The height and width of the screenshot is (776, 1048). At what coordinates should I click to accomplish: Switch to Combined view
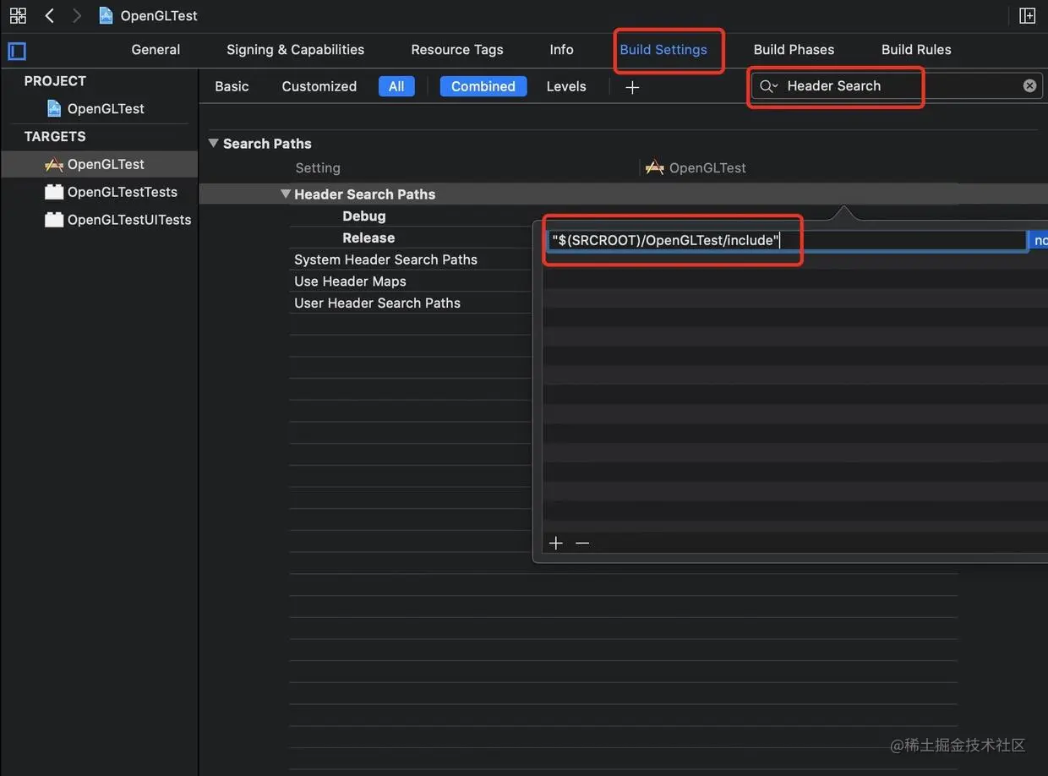[483, 86]
